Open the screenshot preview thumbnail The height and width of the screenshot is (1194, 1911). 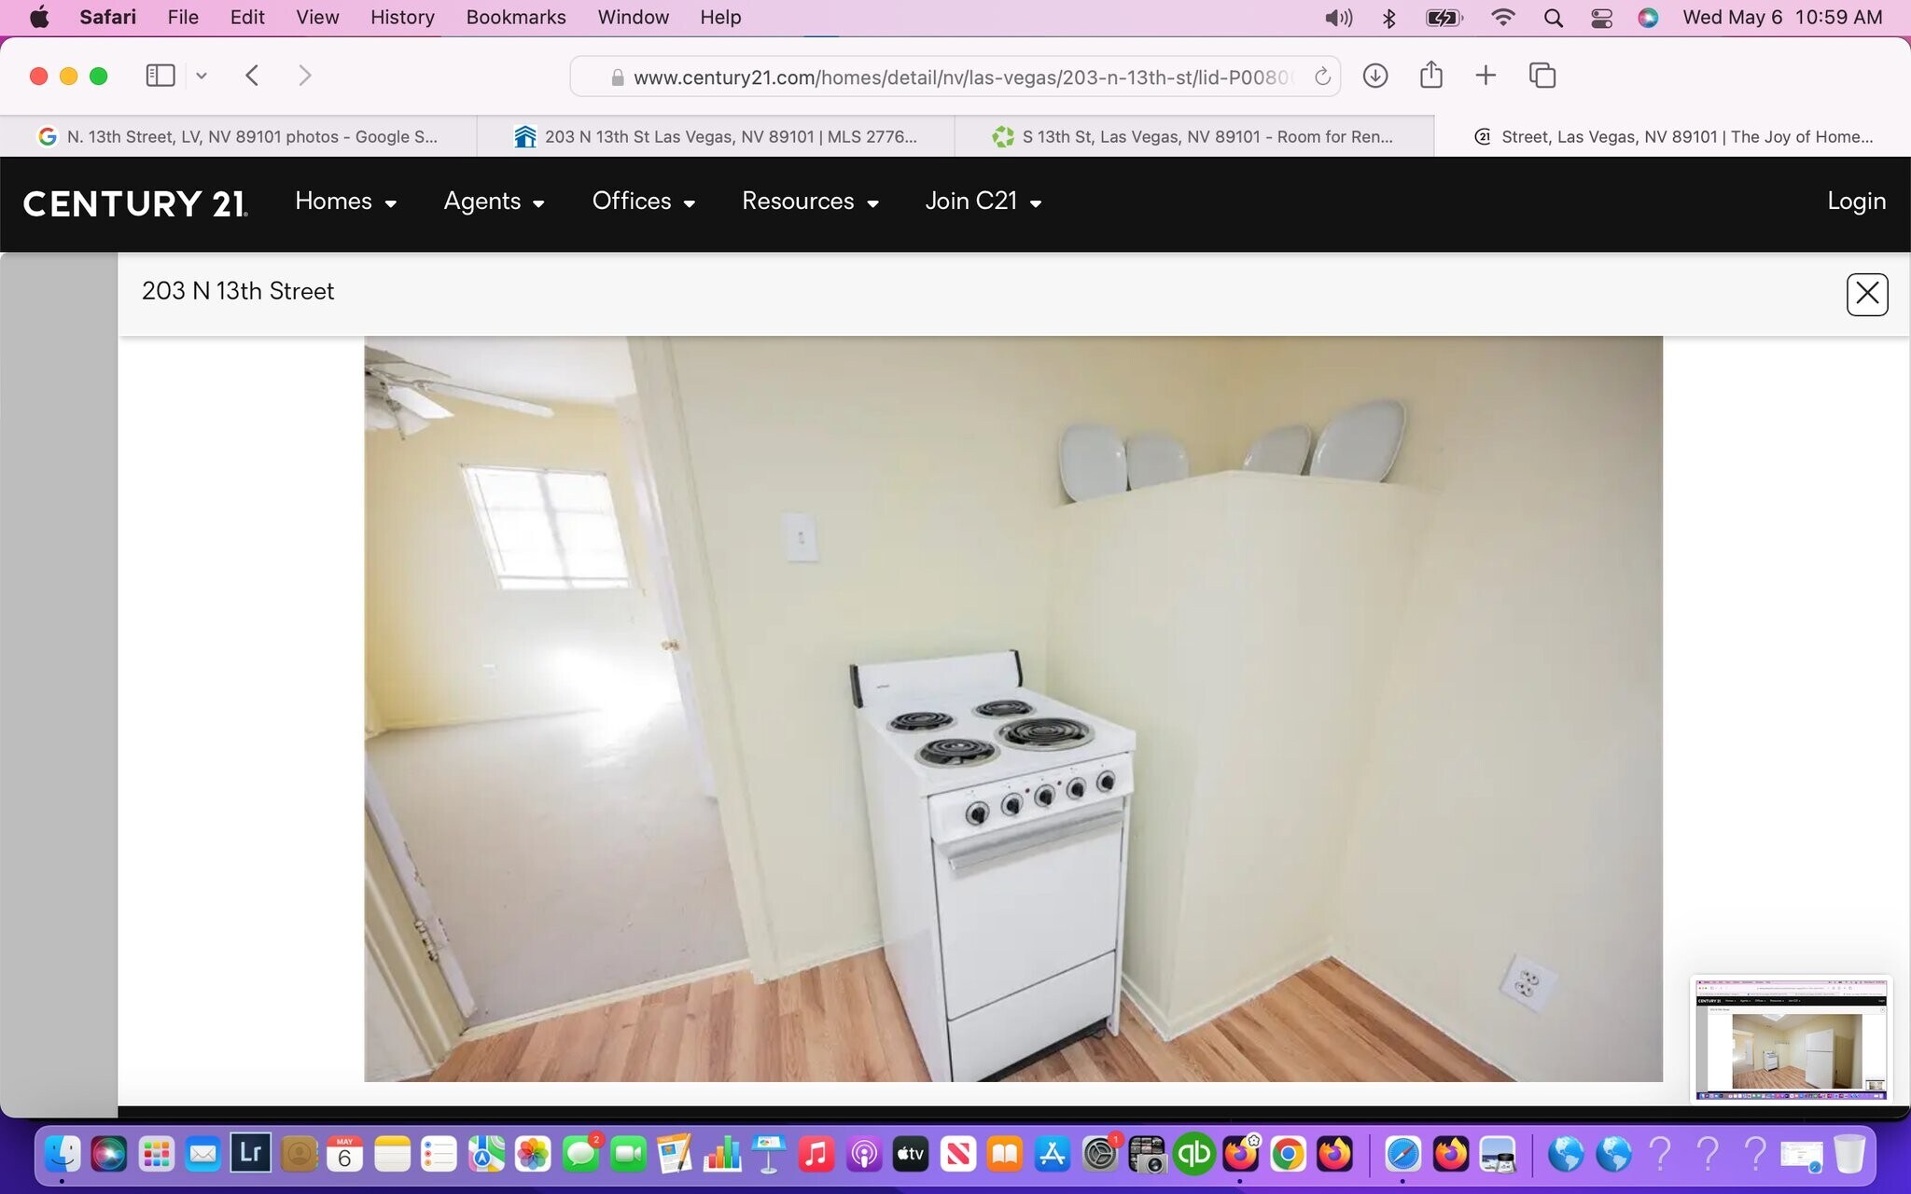pos(1791,1039)
